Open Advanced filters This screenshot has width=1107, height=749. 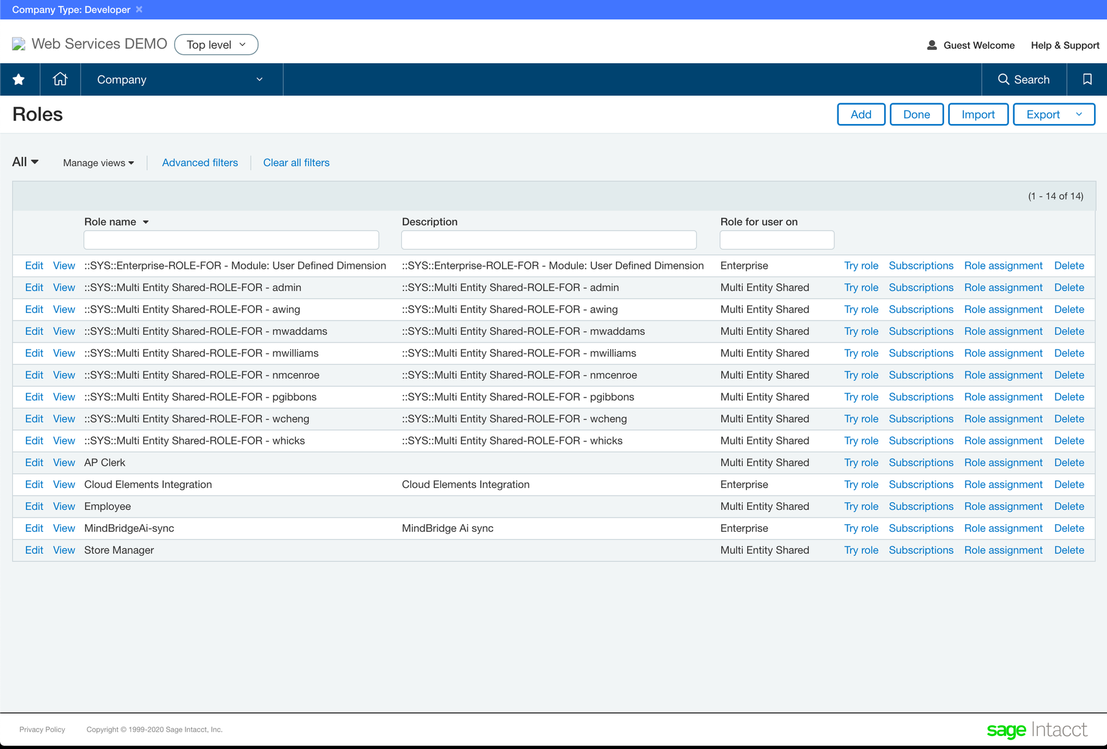pyautogui.click(x=200, y=163)
